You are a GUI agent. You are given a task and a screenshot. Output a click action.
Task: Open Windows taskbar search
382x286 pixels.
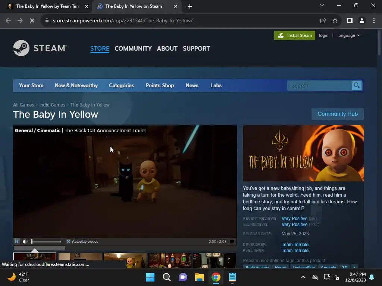click(167, 277)
